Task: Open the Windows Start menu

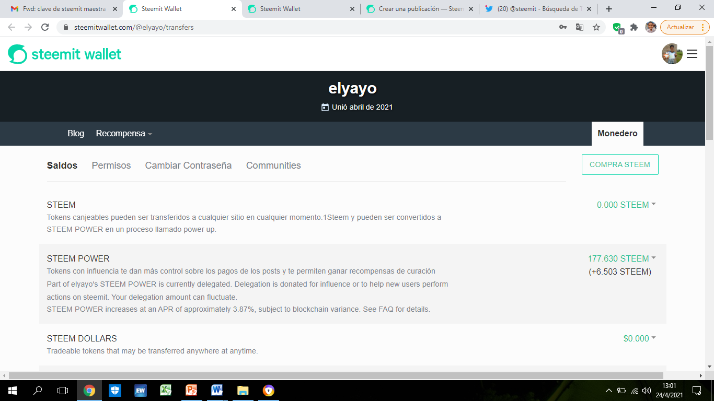Action: click(x=12, y=391)
